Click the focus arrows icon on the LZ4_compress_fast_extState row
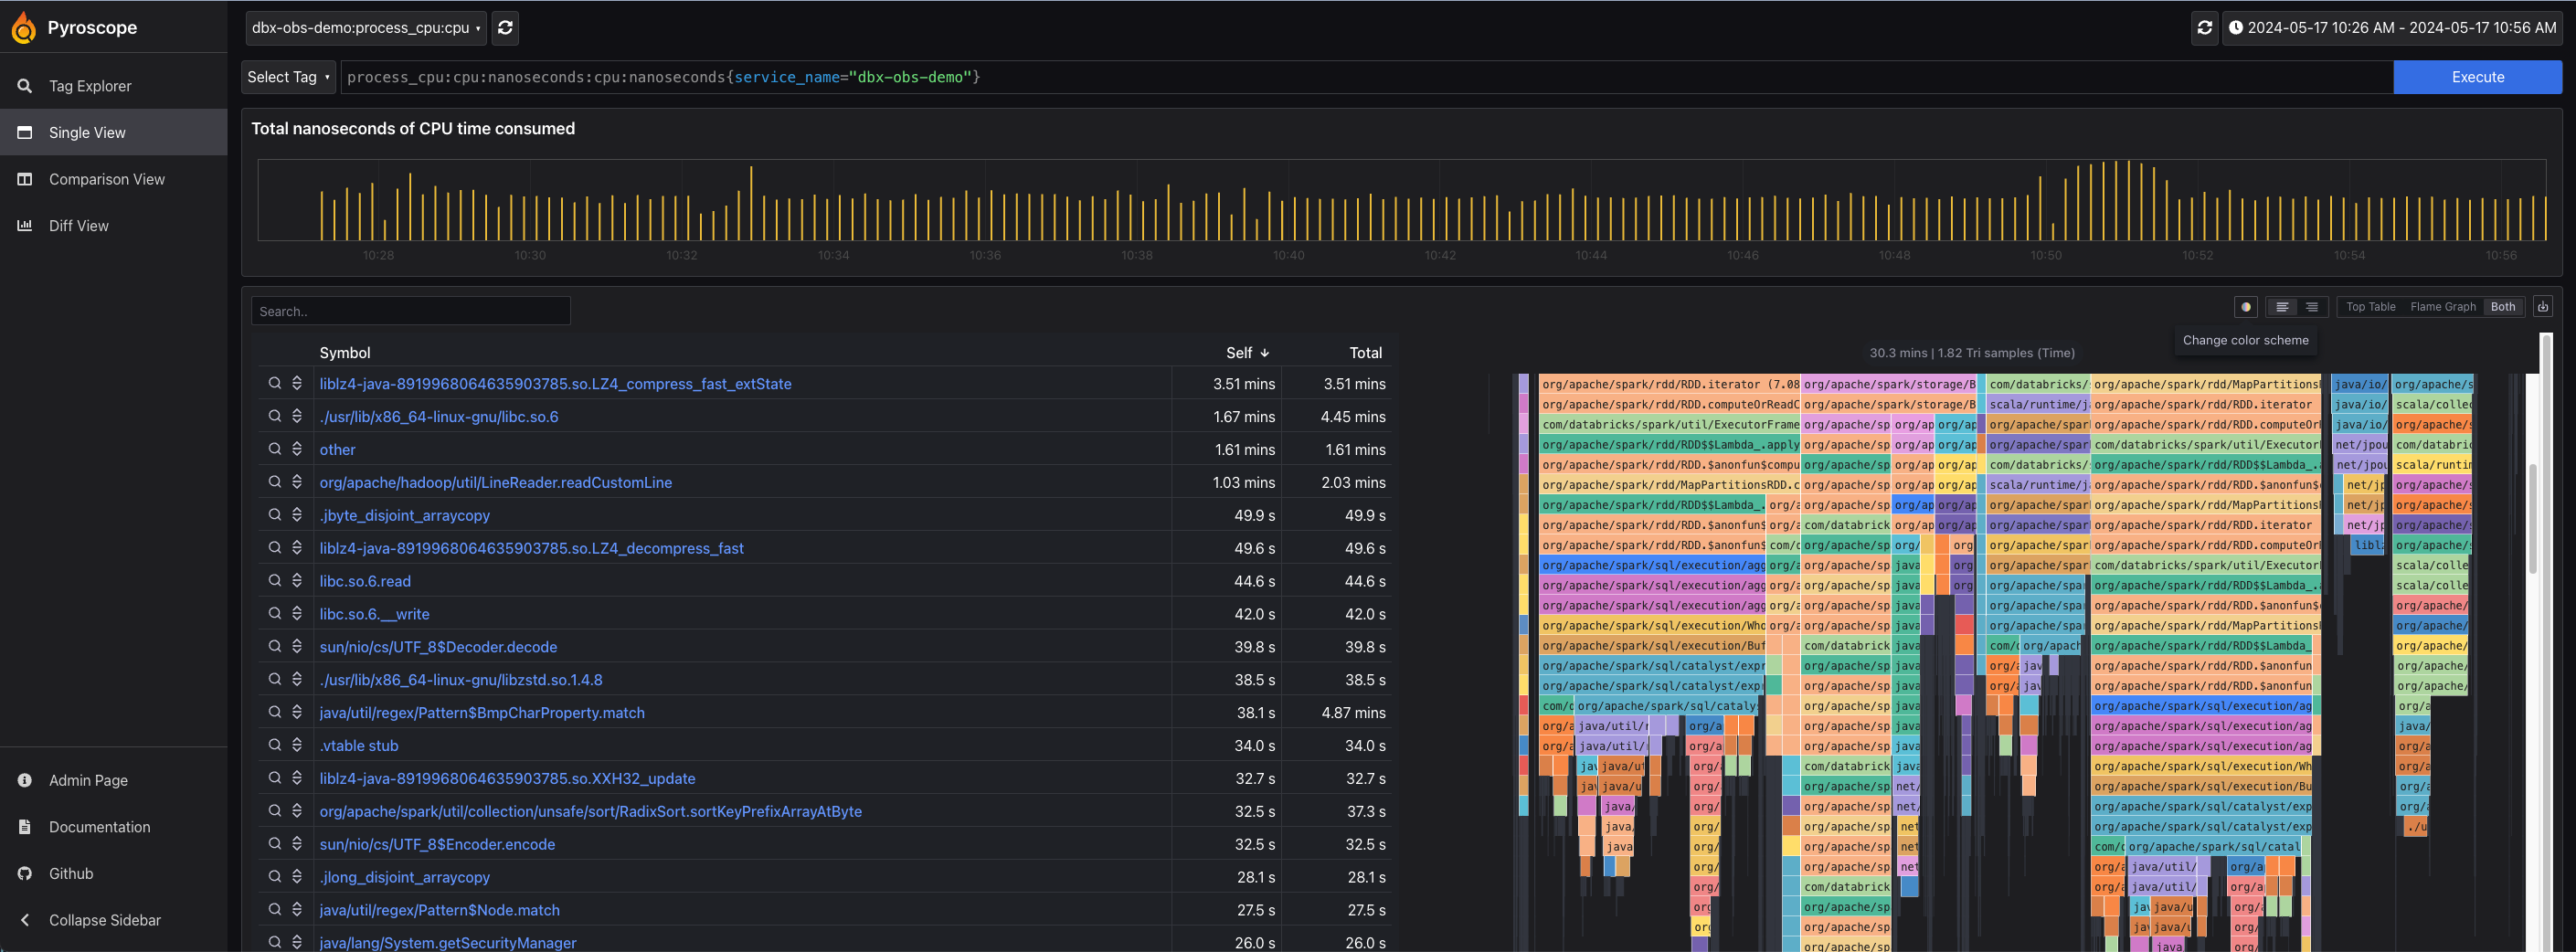Screen dimensions: 2576x952 297,383
